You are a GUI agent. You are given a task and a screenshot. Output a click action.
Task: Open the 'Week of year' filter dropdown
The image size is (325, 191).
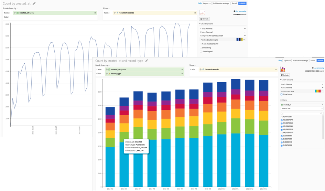click(x=302, y=108)
